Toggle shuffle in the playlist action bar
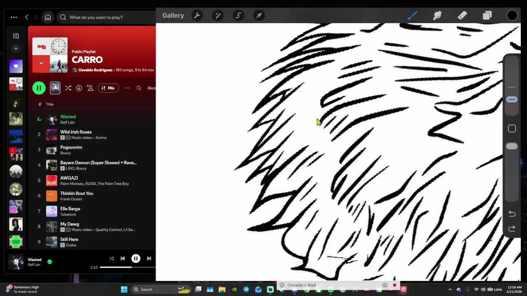The height and width of the screenshot is (296, 527). point(68,88)
